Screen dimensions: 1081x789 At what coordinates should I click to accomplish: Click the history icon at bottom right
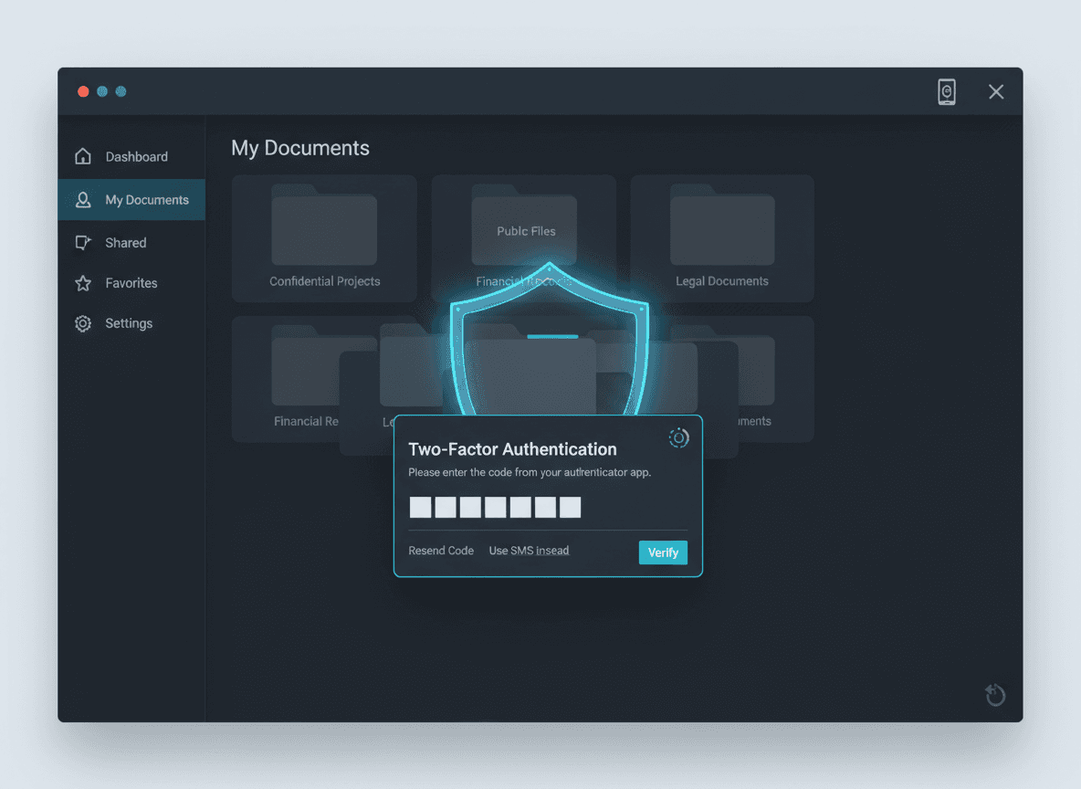(995, 695)
